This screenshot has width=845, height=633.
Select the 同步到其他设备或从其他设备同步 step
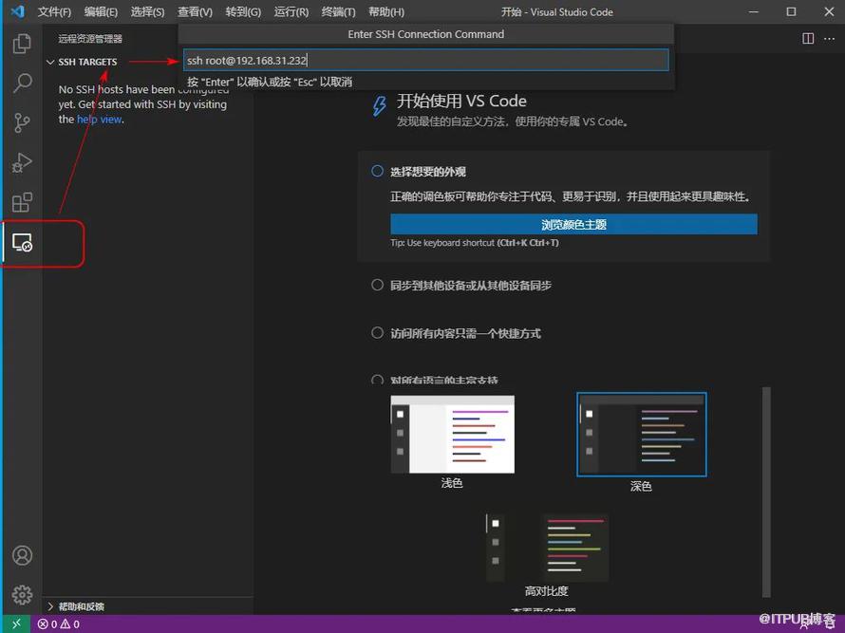click(378, 285)
